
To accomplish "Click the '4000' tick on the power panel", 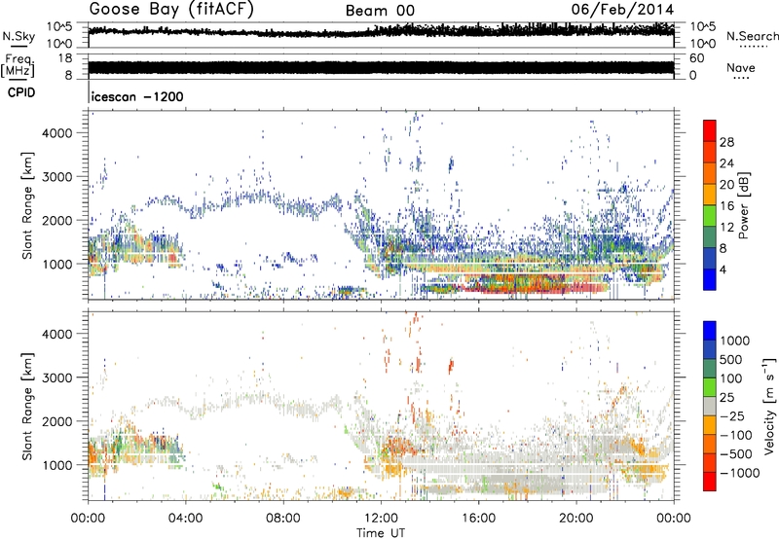I will click(x=56, y=133).
